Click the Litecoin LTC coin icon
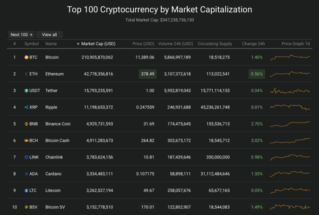 26,190
